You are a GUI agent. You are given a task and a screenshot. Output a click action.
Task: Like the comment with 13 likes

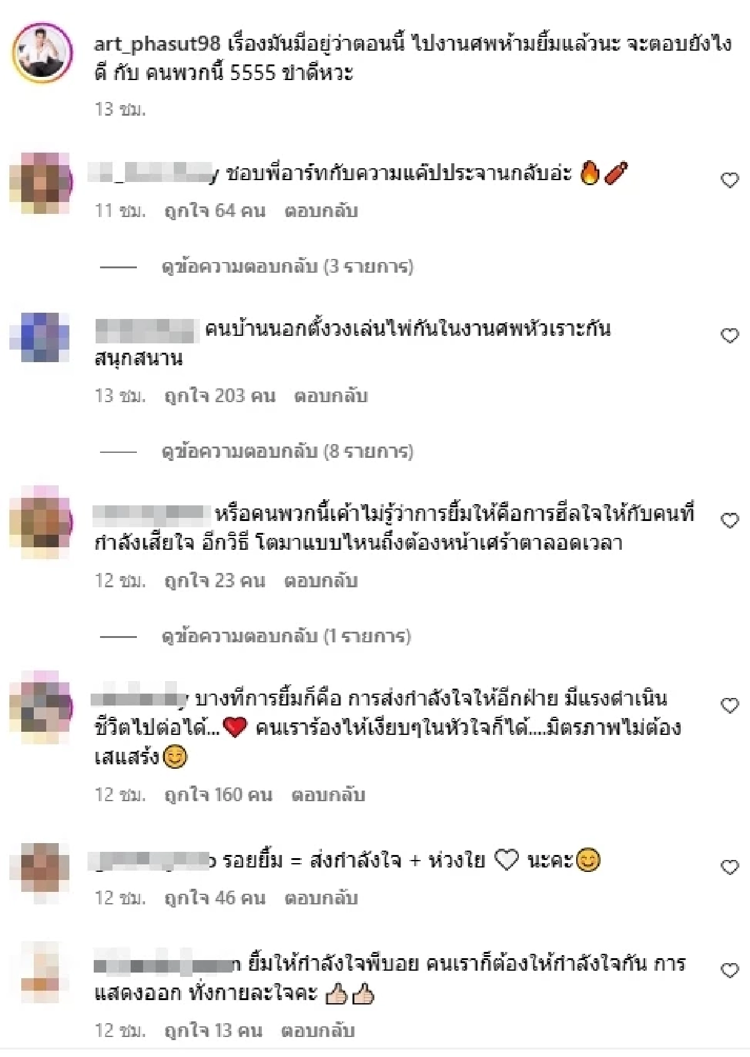coord(729,971)
